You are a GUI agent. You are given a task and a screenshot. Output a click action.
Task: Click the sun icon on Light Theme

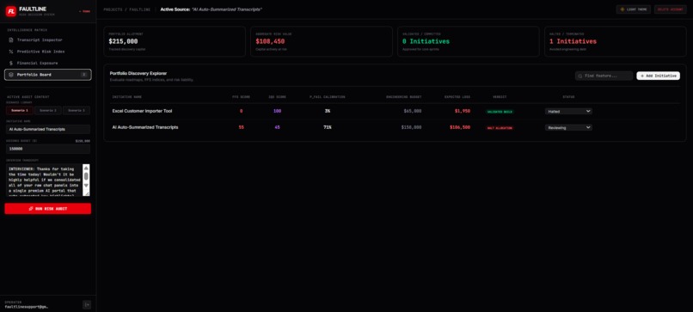tap(622, 9)
